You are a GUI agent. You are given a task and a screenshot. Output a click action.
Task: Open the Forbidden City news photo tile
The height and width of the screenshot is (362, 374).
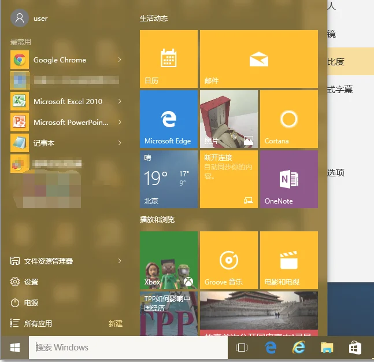pyautogui.click(x=259, y=313)
